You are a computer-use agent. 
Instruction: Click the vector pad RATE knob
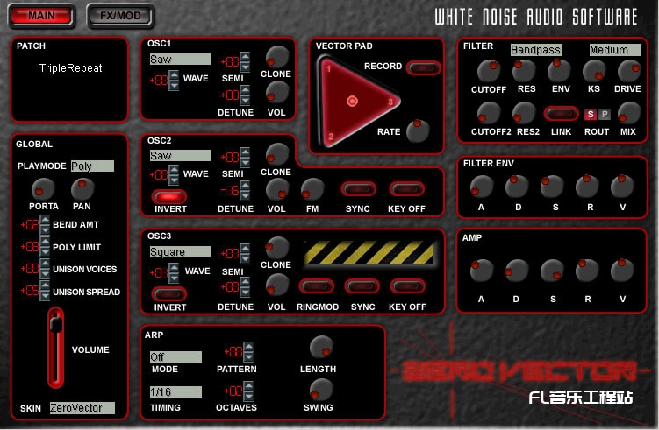pos(418,131)
